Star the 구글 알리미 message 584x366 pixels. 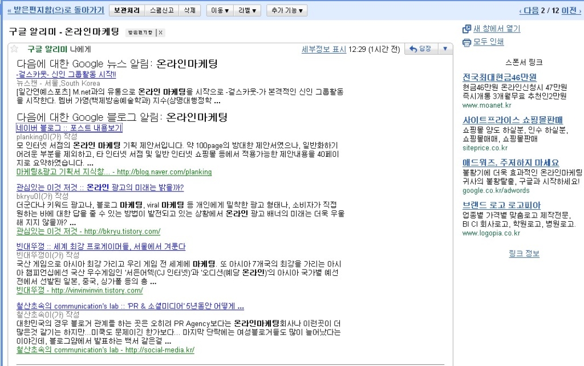(14, 49)
